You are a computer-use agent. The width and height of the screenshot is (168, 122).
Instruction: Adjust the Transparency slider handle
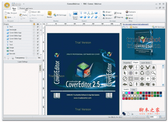point(27,58)
